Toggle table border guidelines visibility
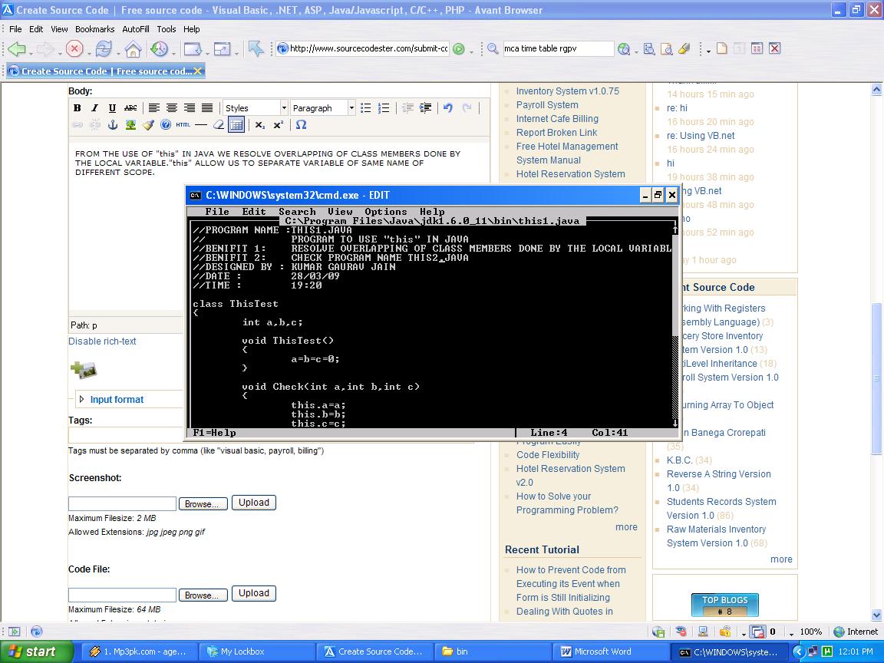This screenshot has height=663, width=884. pos(236,125)
